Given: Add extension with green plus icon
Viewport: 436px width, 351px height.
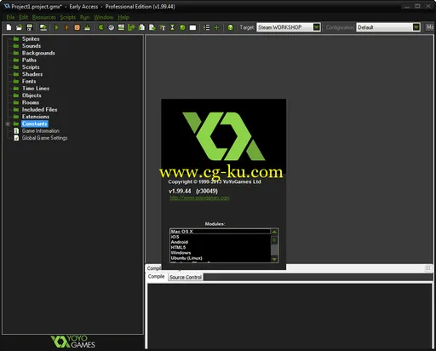Looking at the screenshot, I should [x=216, y=27].
